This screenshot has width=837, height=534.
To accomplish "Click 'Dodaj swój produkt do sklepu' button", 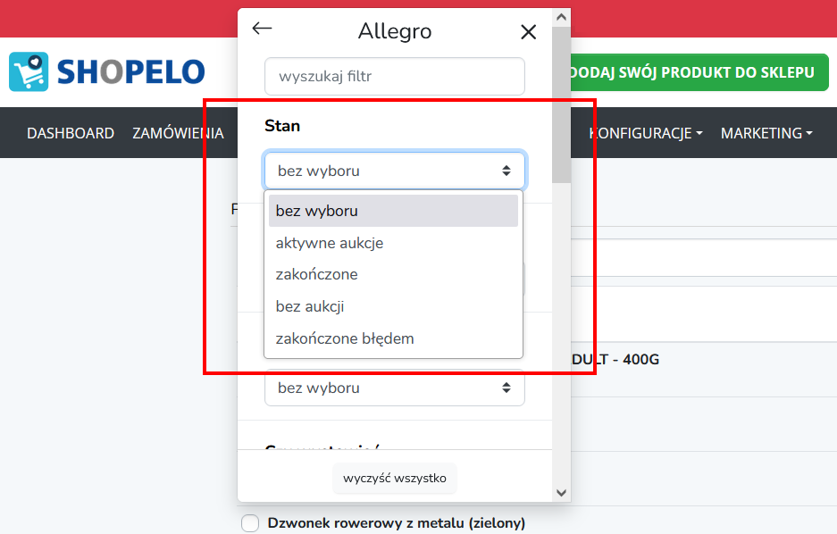I will 699,72.
